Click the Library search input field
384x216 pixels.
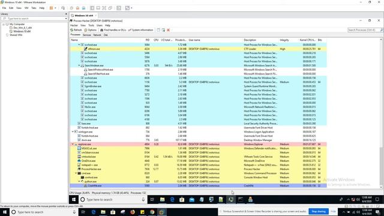click(x=34, y=19)
